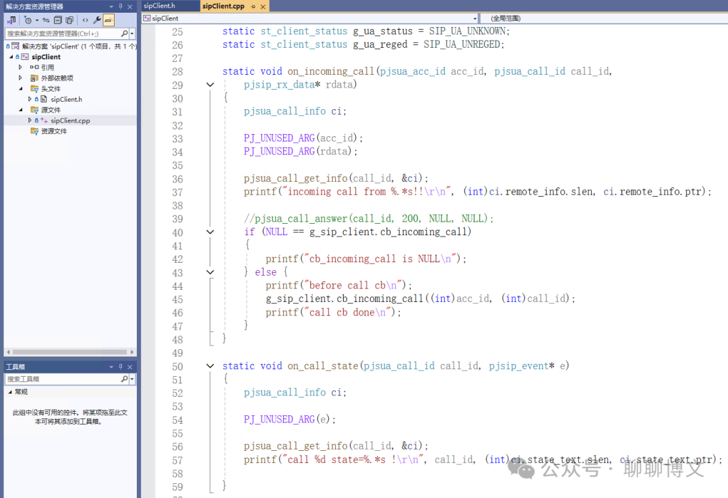Close the sipClient.cpp editor tab
Image resolution: width=728 pixels, height=498 pixels.
[262, 6]
